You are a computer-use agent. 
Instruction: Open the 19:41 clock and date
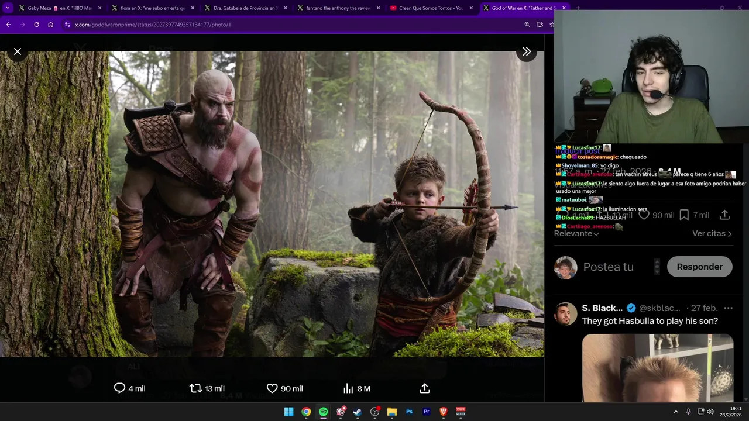coord(730,412)
